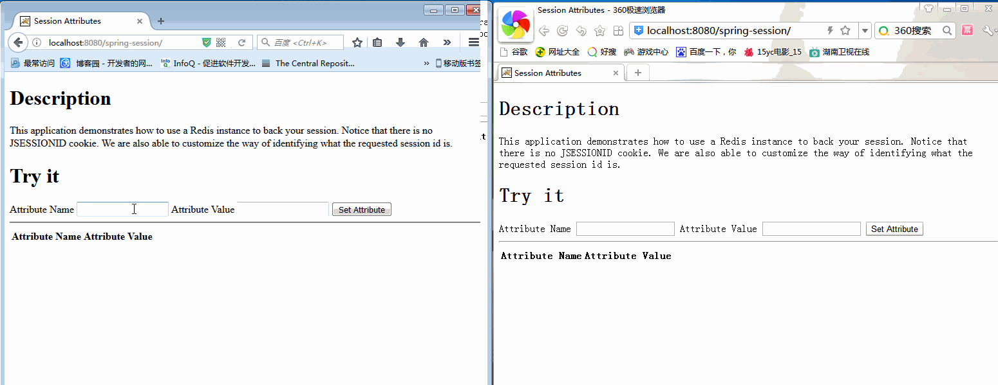Open 好搜 bookmark in 360 browser
The width and height of the screenshot is (998, 385).
tap(602, 52)
